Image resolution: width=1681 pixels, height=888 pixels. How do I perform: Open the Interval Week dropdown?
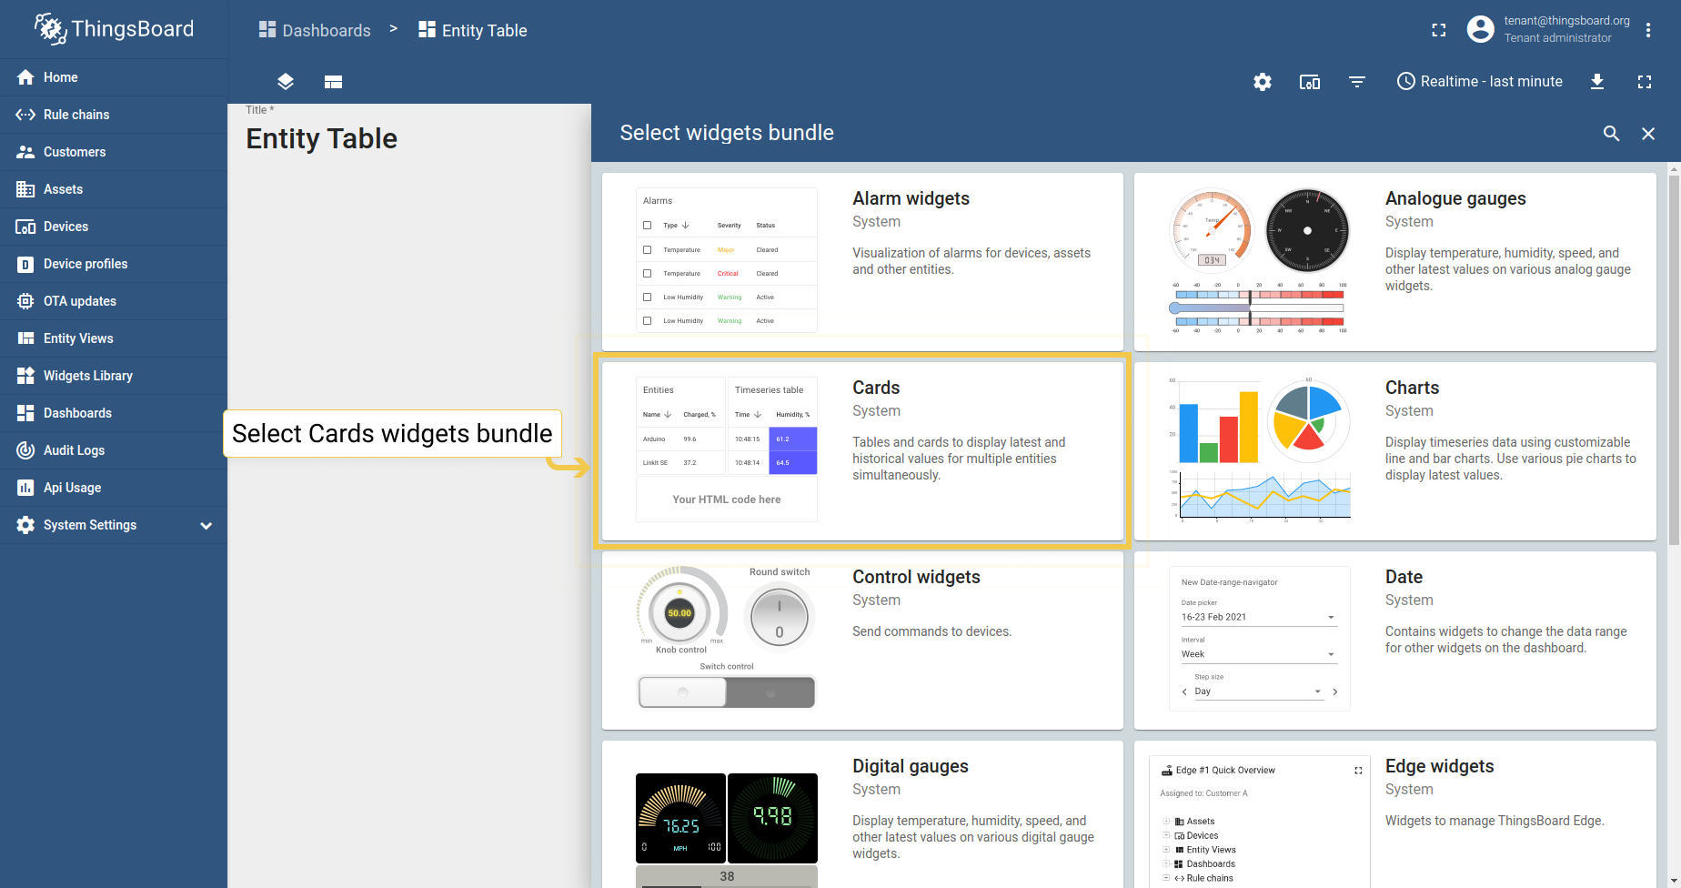(x=1257, y=654)
